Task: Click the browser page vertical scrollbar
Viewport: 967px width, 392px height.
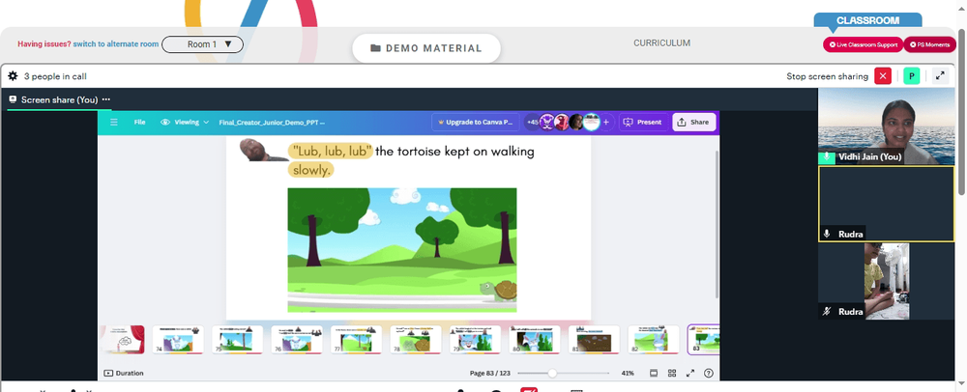Action: click(x=963, y=112)
